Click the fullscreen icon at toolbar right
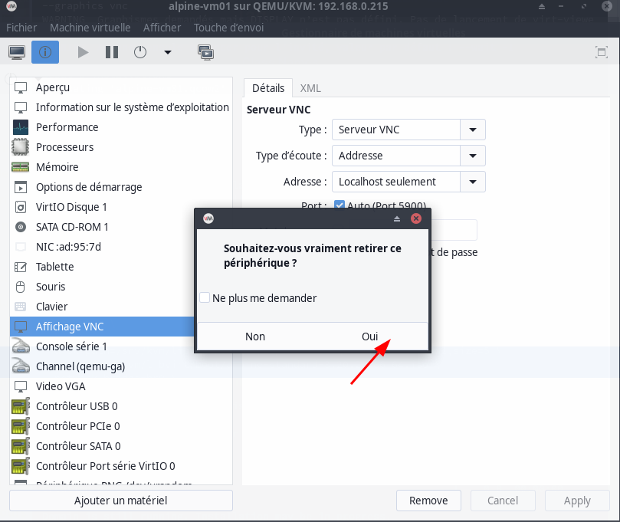Screen dimensions: 620x522 602,52
